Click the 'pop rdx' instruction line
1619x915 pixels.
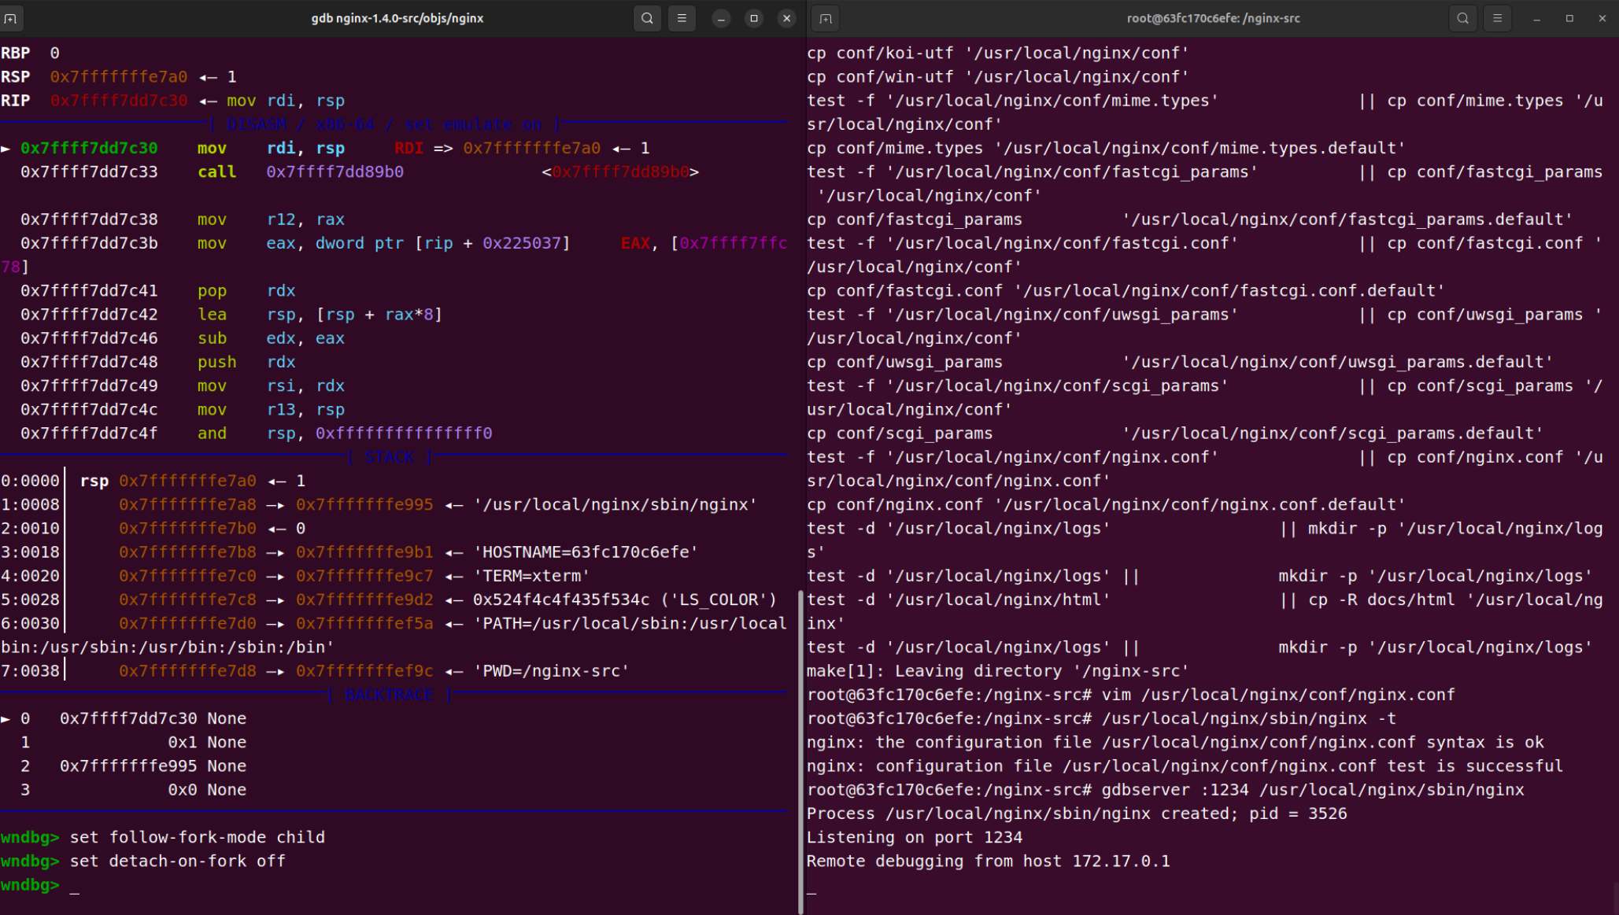158,290
